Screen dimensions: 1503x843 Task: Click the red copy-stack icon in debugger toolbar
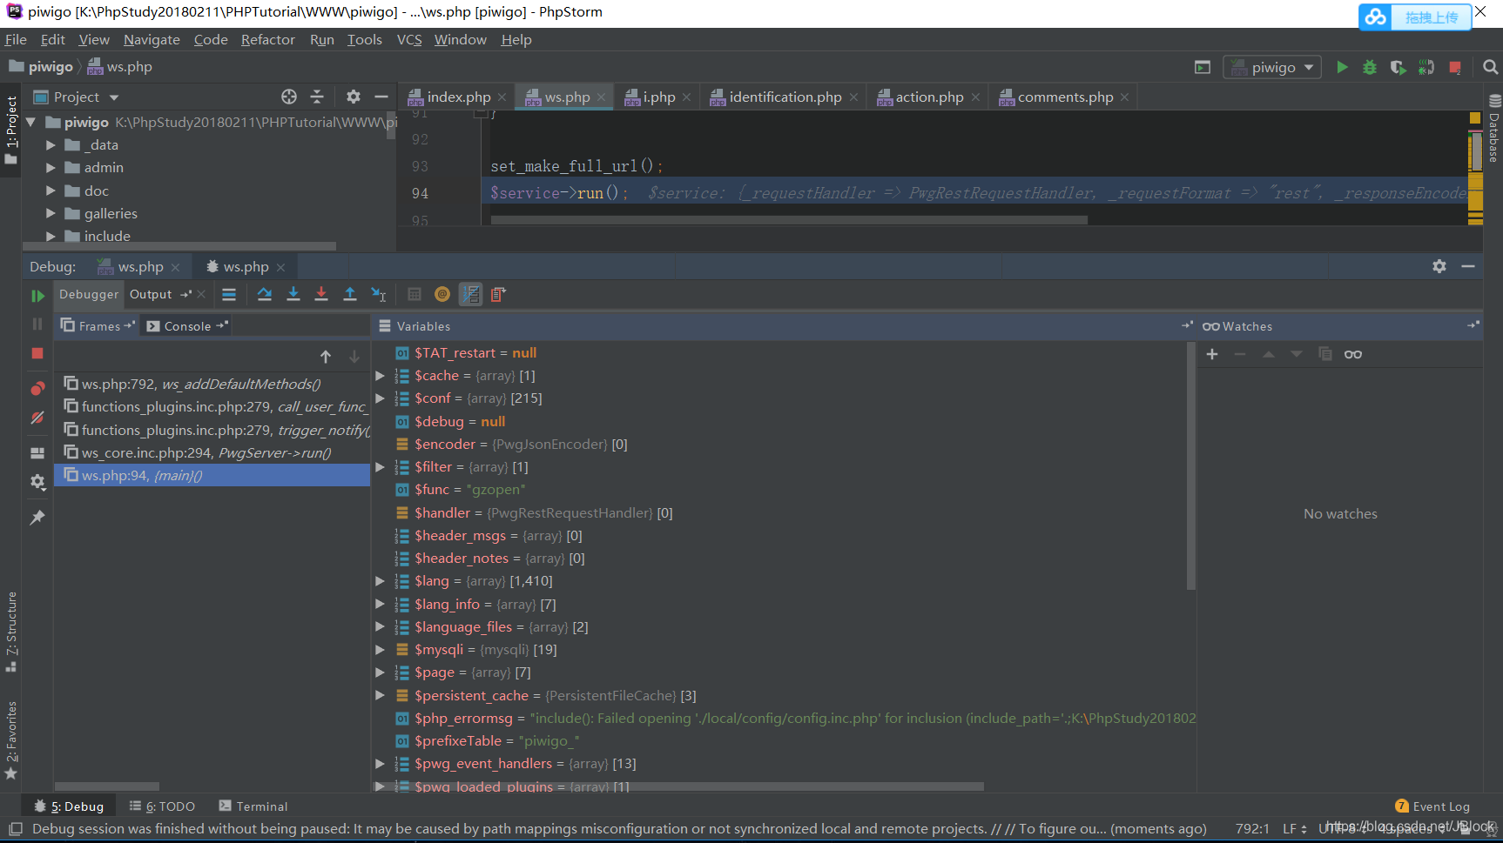tap(498, 294)
